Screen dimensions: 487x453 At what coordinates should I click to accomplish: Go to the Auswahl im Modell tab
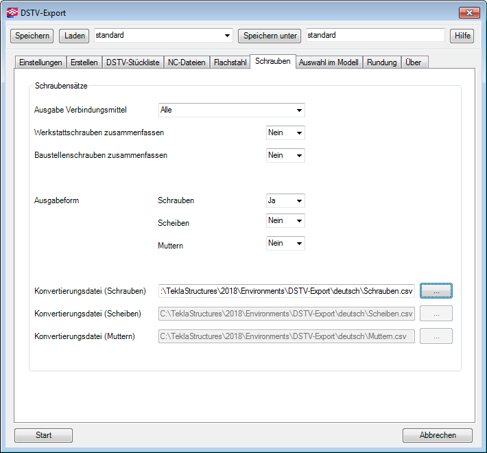(329, 62)
